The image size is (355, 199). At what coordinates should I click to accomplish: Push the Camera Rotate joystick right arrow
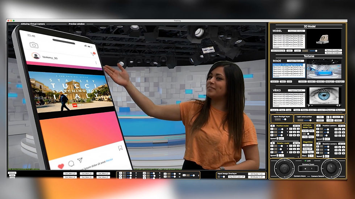coord(340,169)
